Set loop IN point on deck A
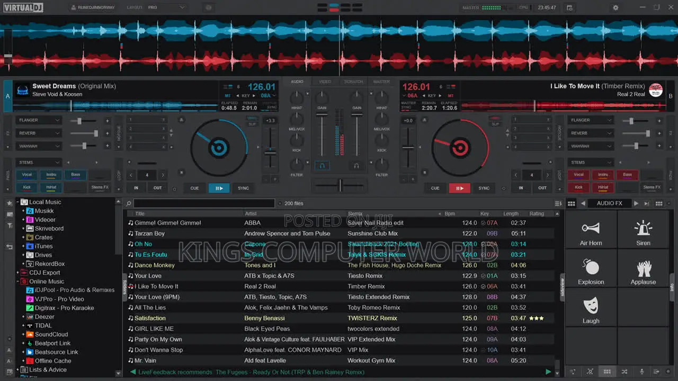Image resolution: width=678 pixels, height=381 pixels. (x=136, y=188)
